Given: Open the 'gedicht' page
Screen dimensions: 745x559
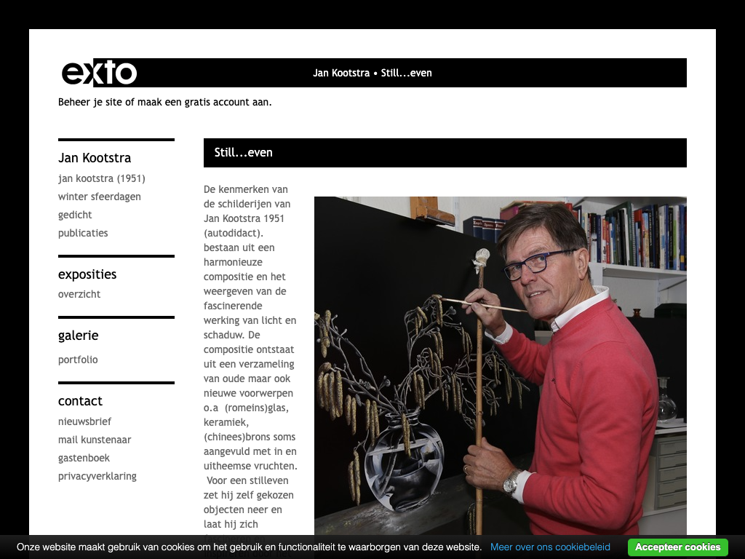Looking at the screenshot, I should coord(75,215).
